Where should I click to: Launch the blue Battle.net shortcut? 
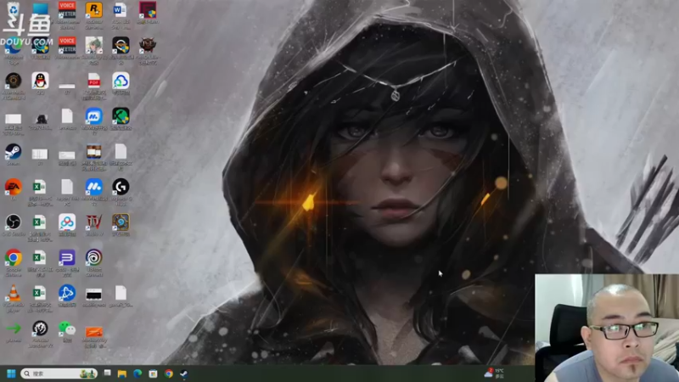[x=67, y=293]
